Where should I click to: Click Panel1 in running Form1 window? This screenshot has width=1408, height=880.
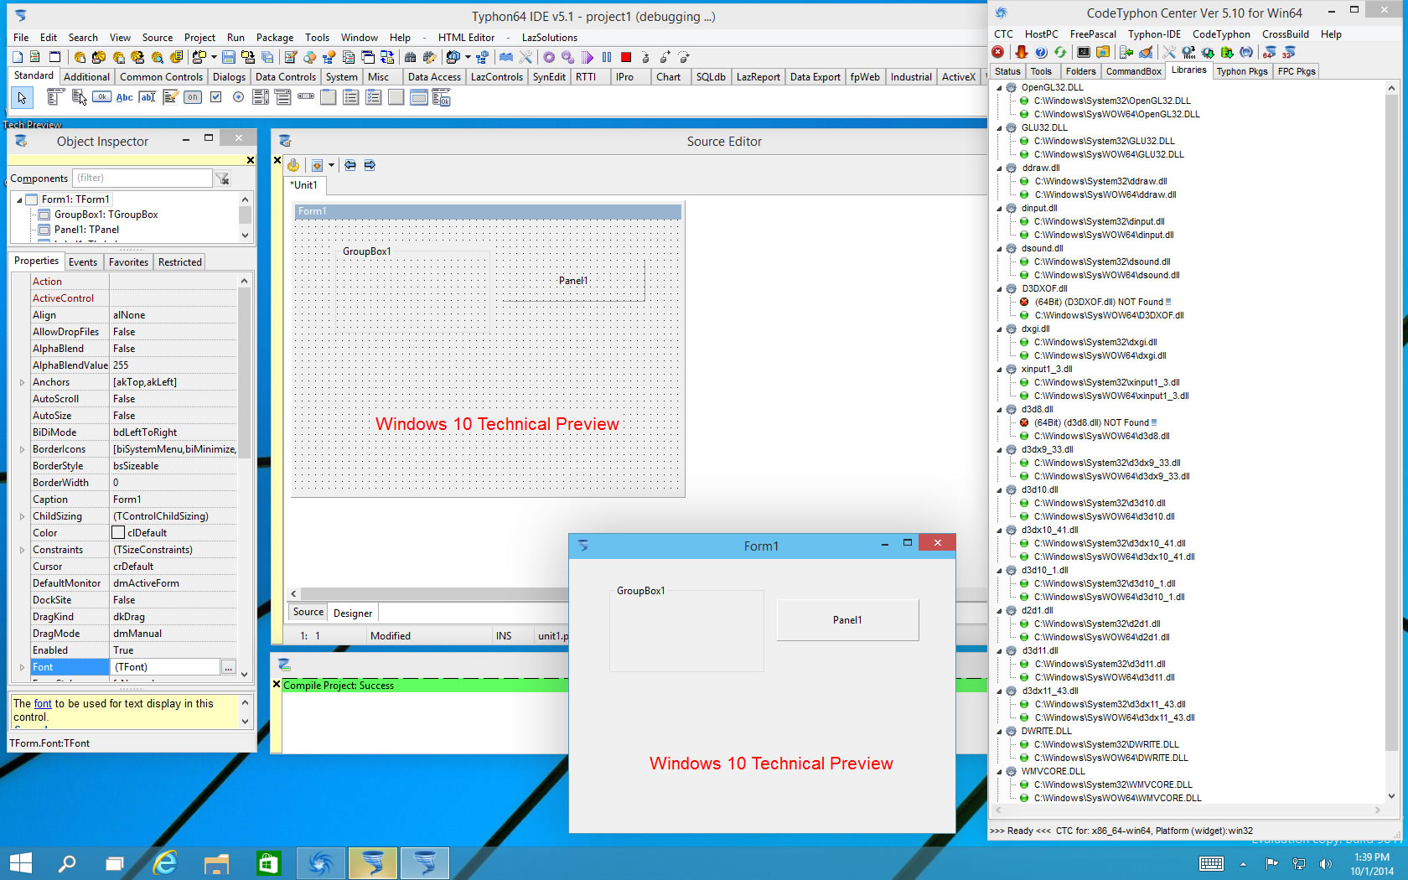click(x=847, y=620)
